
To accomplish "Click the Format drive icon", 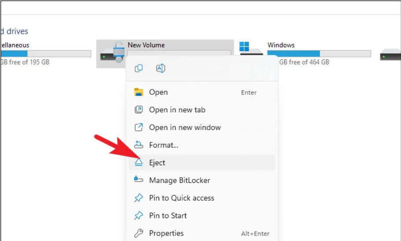I will (139, 145).
